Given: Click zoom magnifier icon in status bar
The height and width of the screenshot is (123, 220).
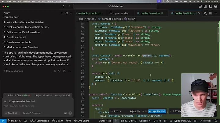Looking at the screenshot, I should [x=116, y=121].
